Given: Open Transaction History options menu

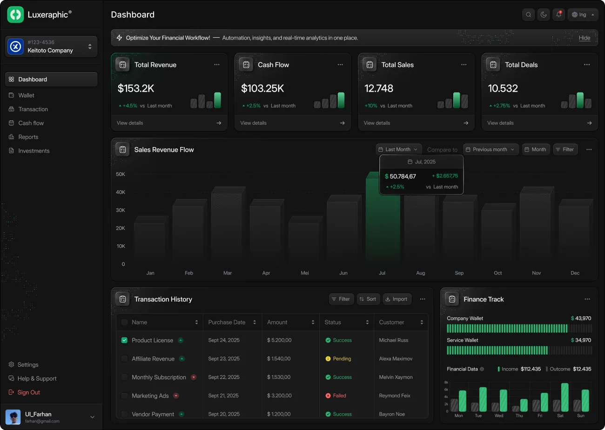Looking at the screenshot, I should coord(423,299).
